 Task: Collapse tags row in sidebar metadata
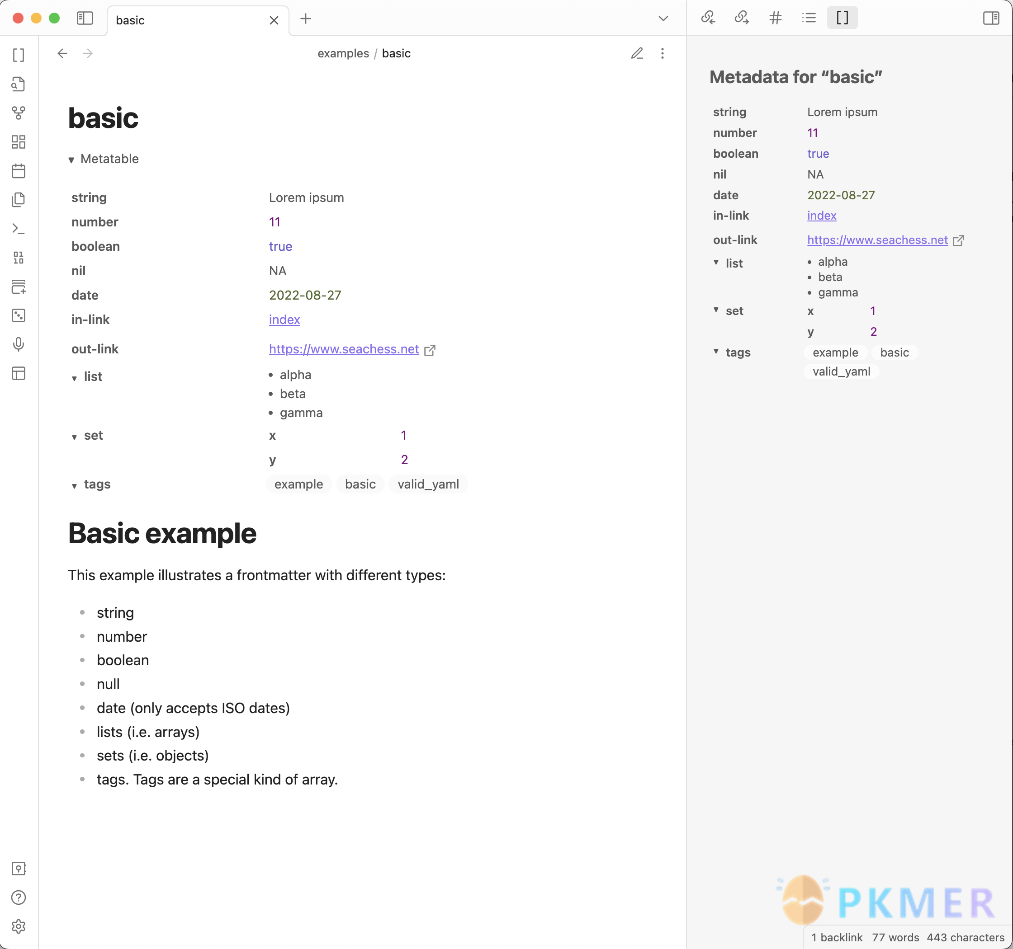716,351
